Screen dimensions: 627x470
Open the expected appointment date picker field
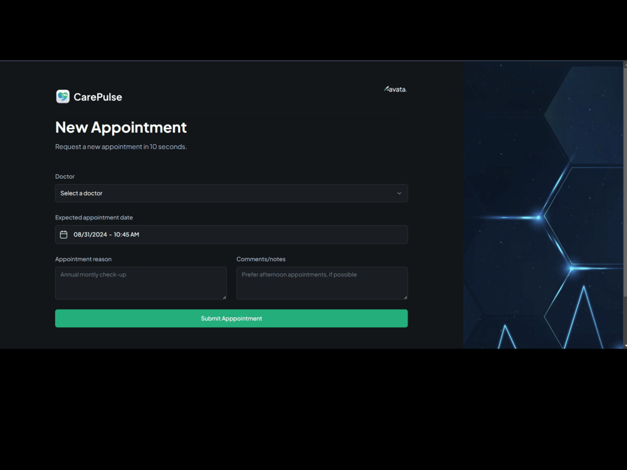[x=231, y=234]
